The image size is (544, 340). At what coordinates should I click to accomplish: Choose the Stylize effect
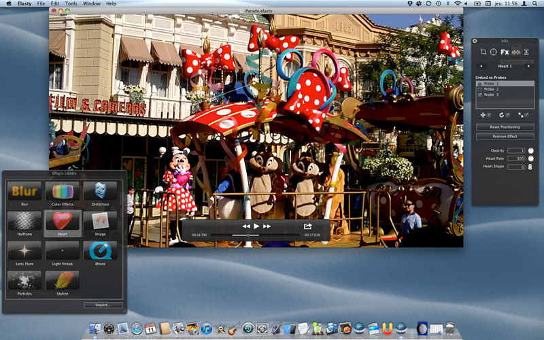click(x=63, y=283)
